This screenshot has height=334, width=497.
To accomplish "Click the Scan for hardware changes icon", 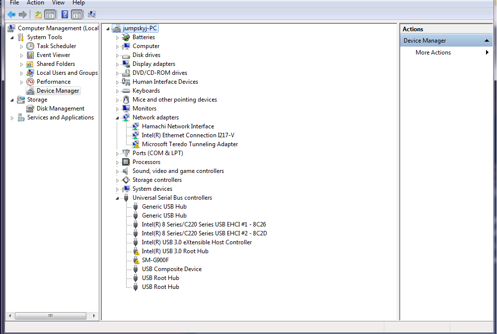I will tap(92, 14).
